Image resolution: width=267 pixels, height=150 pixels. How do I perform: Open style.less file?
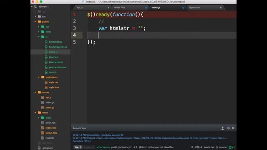(54, 87)
